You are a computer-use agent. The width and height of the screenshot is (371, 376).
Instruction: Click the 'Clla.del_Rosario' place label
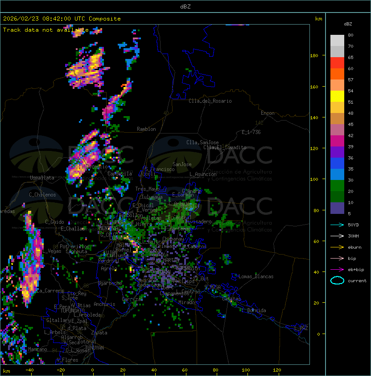coord(210,101)
